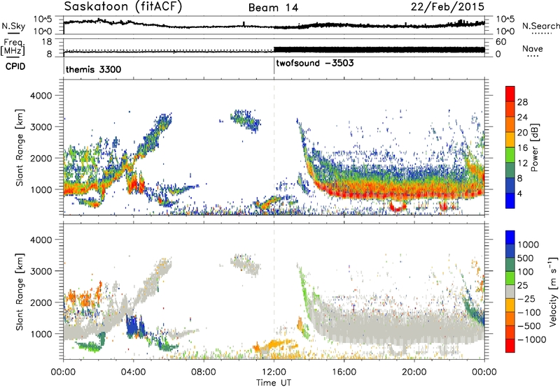560x387 pixels.
Task: Click the Slant Range label of power panel
Action: [x=20, y=147]
